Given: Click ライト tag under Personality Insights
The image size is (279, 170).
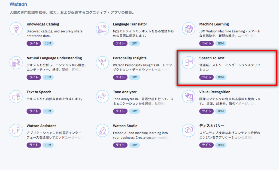Looking at the screenshot, I should click(120, 77).
